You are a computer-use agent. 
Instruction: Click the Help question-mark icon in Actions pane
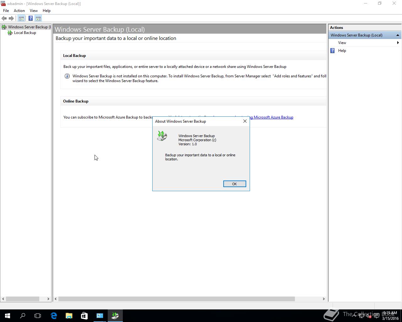(x=333, y=51)
